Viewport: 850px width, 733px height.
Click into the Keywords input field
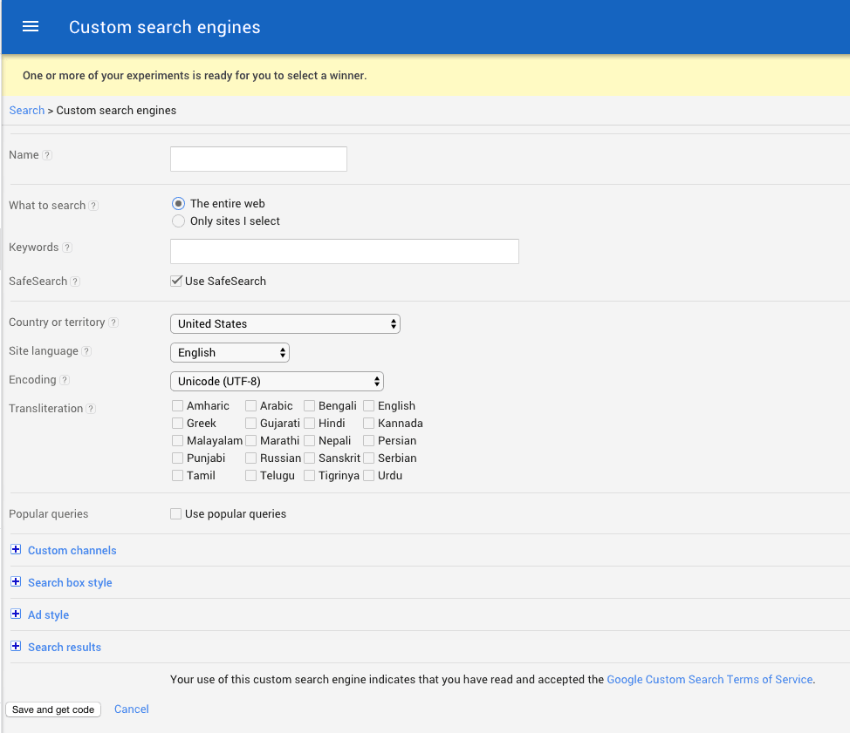[x=345, y=252]
